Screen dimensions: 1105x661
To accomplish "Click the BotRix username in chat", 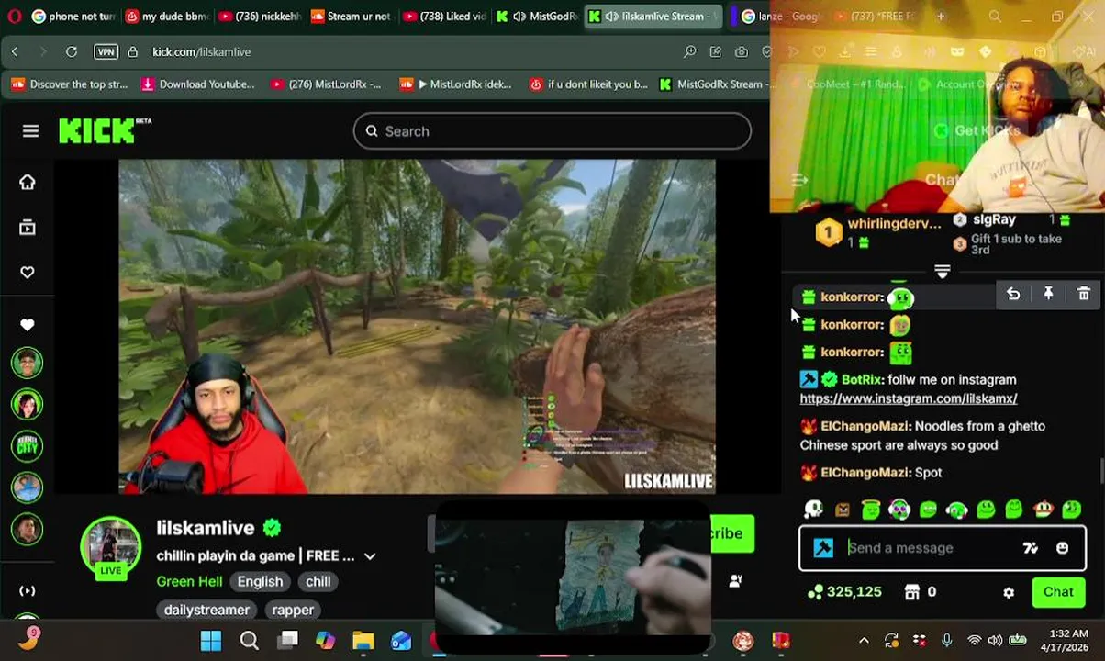I will click(862, 379).
